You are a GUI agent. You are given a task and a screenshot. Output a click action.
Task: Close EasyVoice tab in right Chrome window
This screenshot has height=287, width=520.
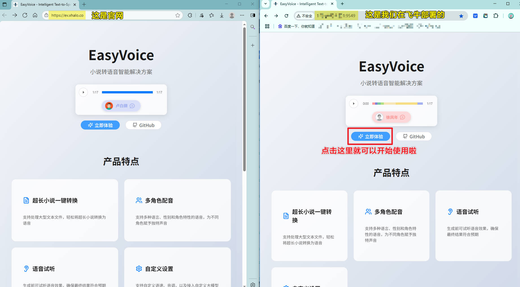point(332,4)
